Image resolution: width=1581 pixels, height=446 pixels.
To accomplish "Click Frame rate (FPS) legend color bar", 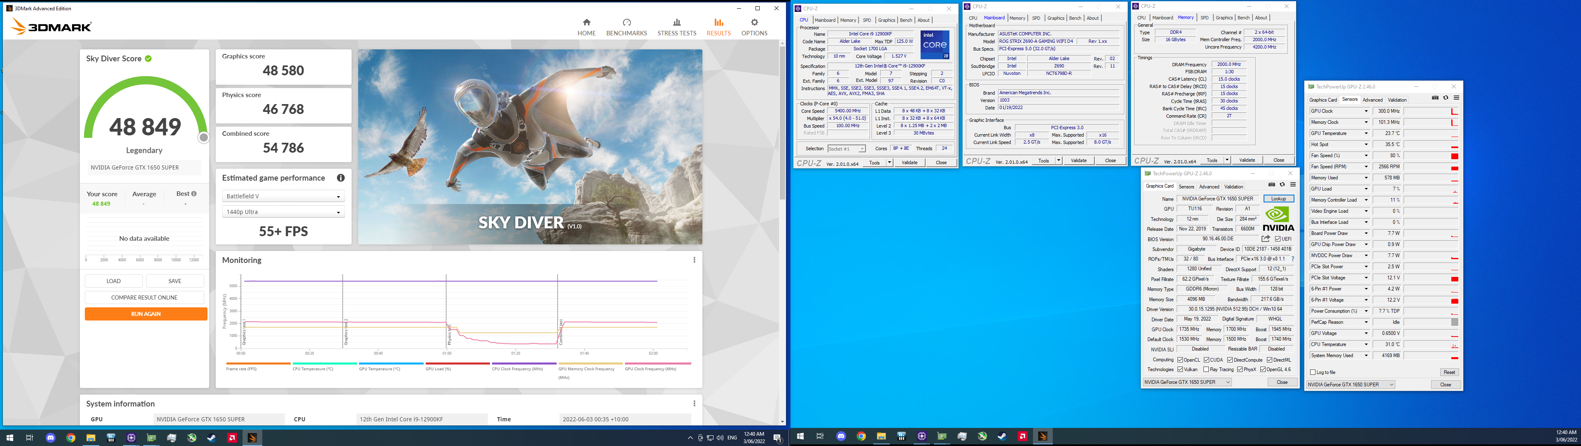I will (258, 364).
